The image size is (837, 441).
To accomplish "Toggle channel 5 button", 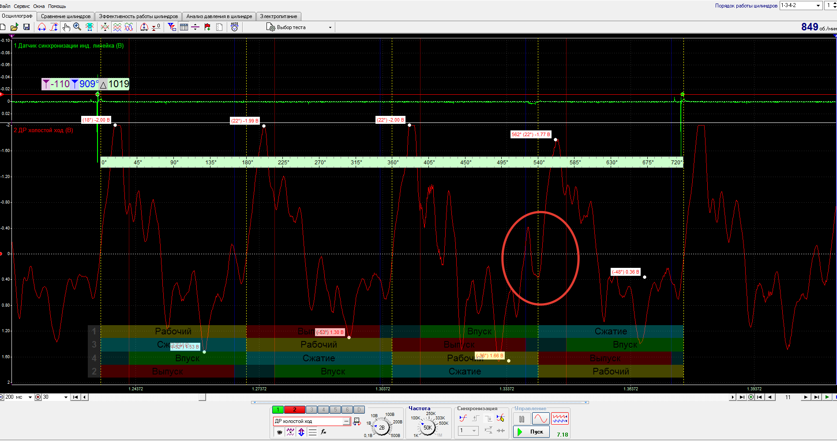I will [x=335, y=410].
